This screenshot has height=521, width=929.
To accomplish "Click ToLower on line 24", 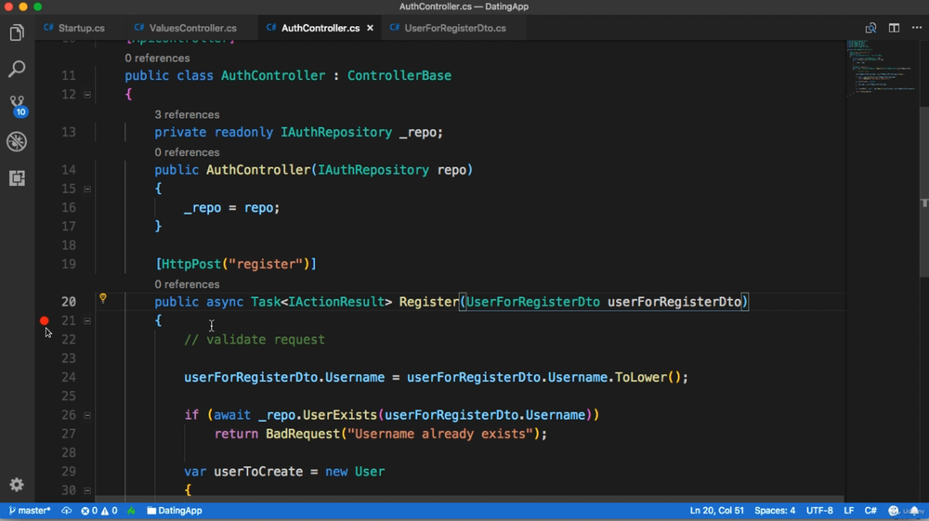I will click(x=640, y=377).
